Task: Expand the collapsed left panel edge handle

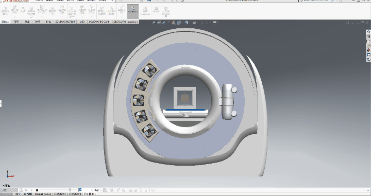Action: (x=1, y=103)
